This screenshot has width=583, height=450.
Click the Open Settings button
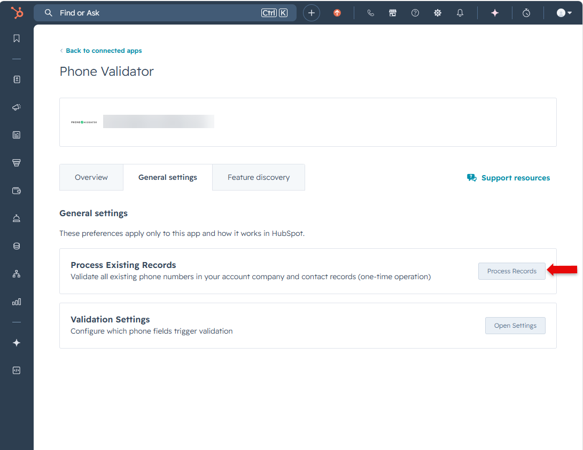coord(515,326)
